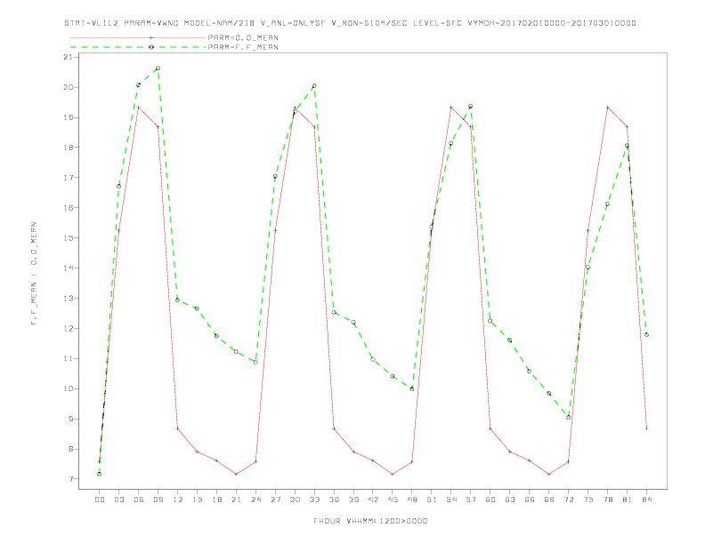Click the x-axis tick label 00

[x=100, y=500]
